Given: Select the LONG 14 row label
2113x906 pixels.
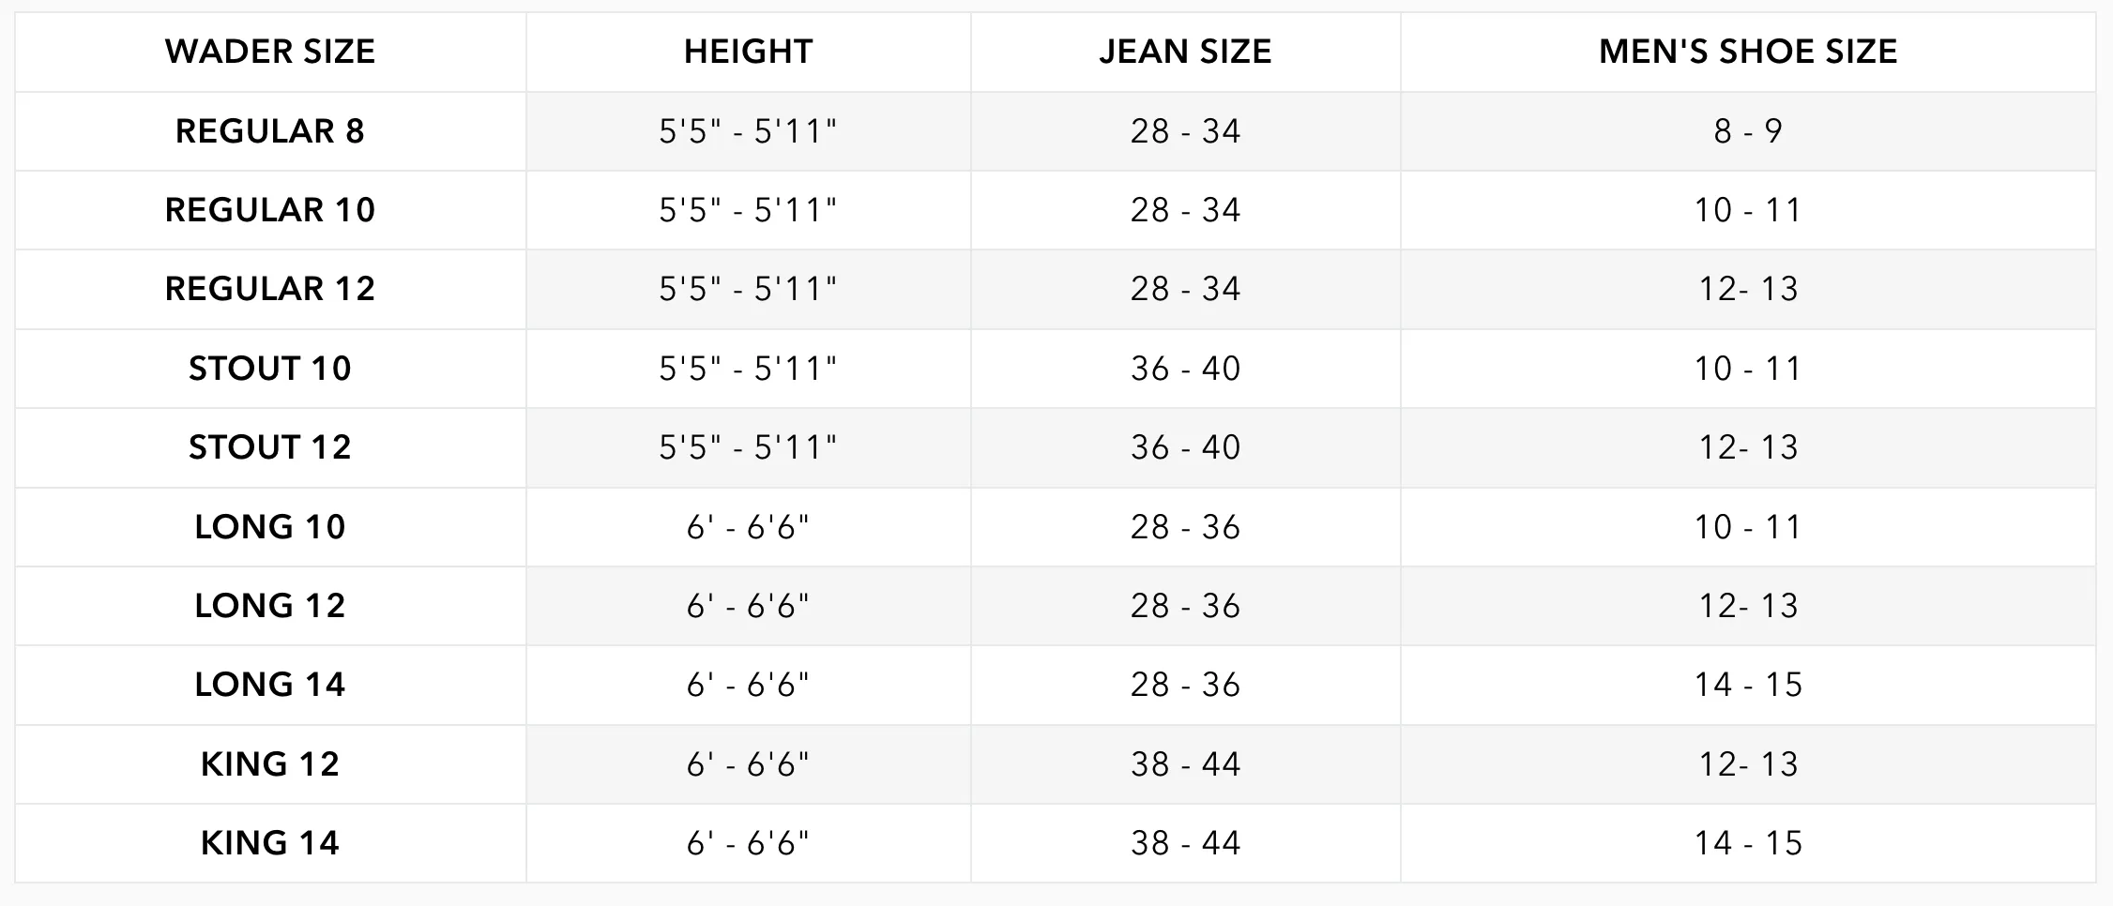Looking at the screenshot, I should pos(270,685).
